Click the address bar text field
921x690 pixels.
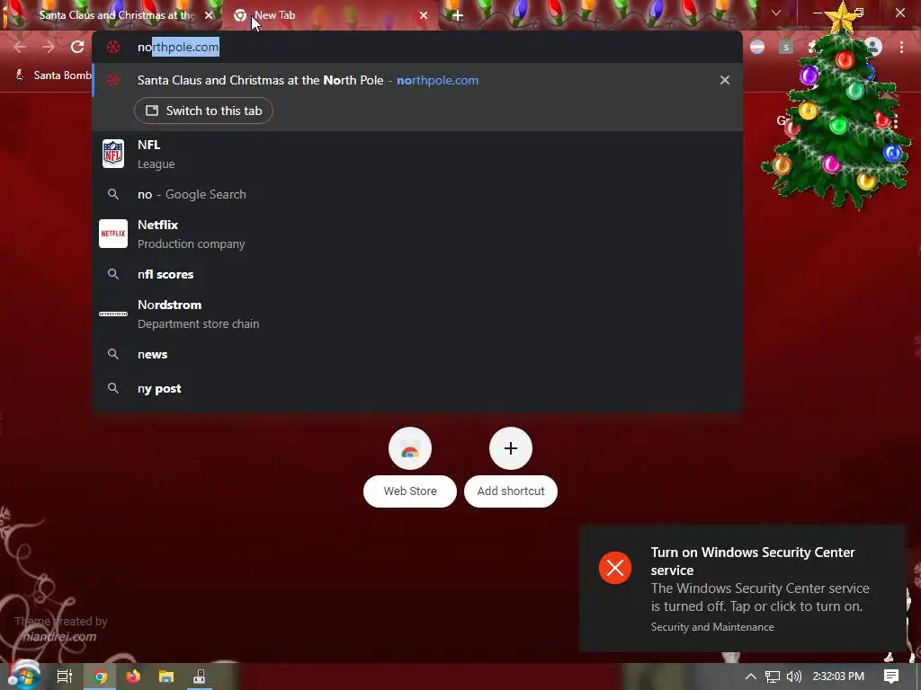point(417,47)
